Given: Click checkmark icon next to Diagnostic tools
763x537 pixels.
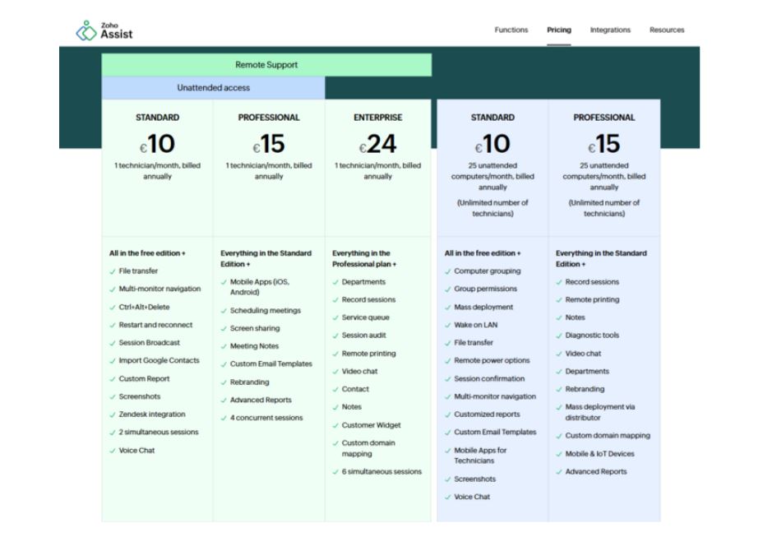Looking at the screenshot, I should pyautogui.click(x=559, y=336).
